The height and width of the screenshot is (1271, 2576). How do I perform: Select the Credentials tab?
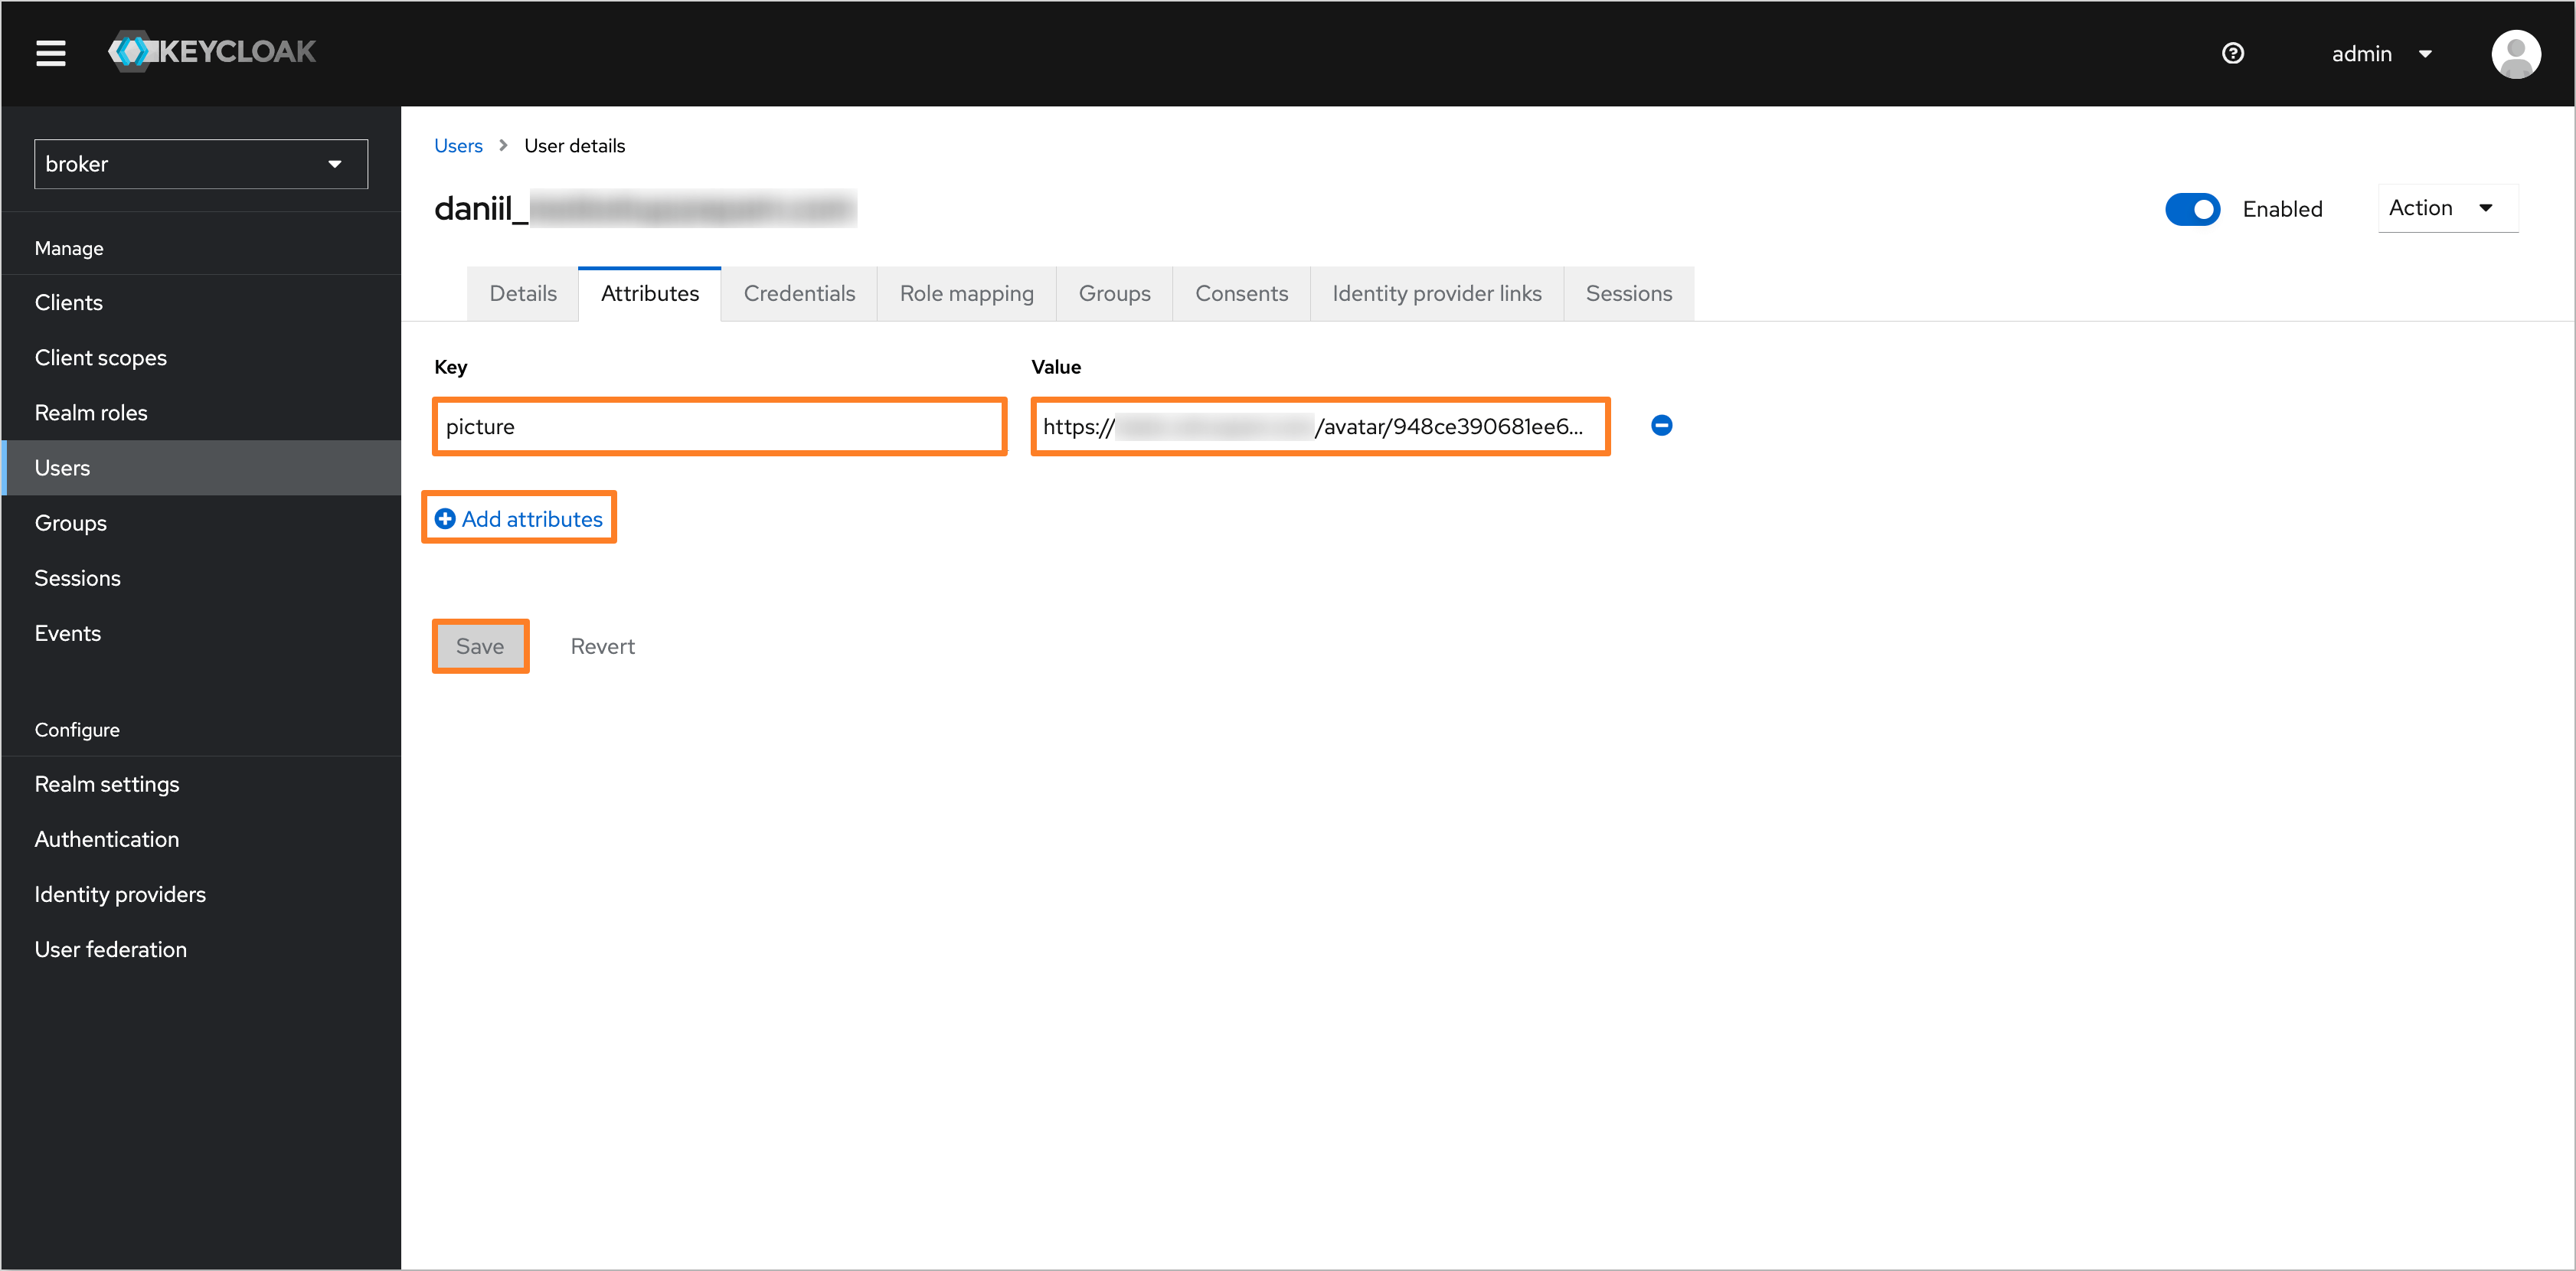click(x=800, y=294)
